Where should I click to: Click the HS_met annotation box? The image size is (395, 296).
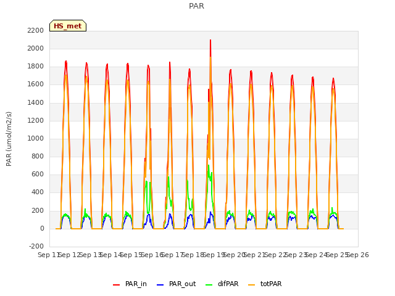(68, 26)
